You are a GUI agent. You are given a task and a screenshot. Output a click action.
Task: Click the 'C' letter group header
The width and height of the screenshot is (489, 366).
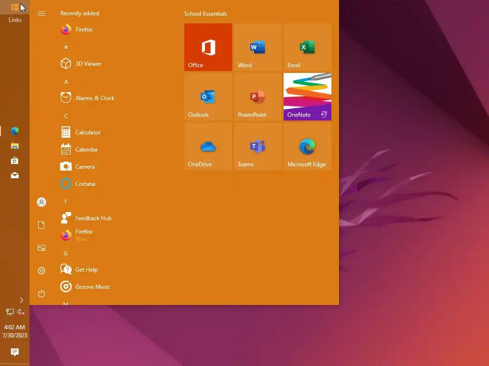[66, 116]
